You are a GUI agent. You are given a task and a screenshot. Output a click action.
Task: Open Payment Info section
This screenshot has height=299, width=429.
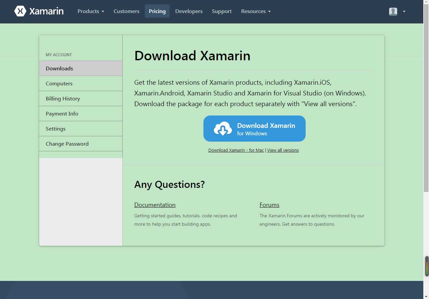81,114
